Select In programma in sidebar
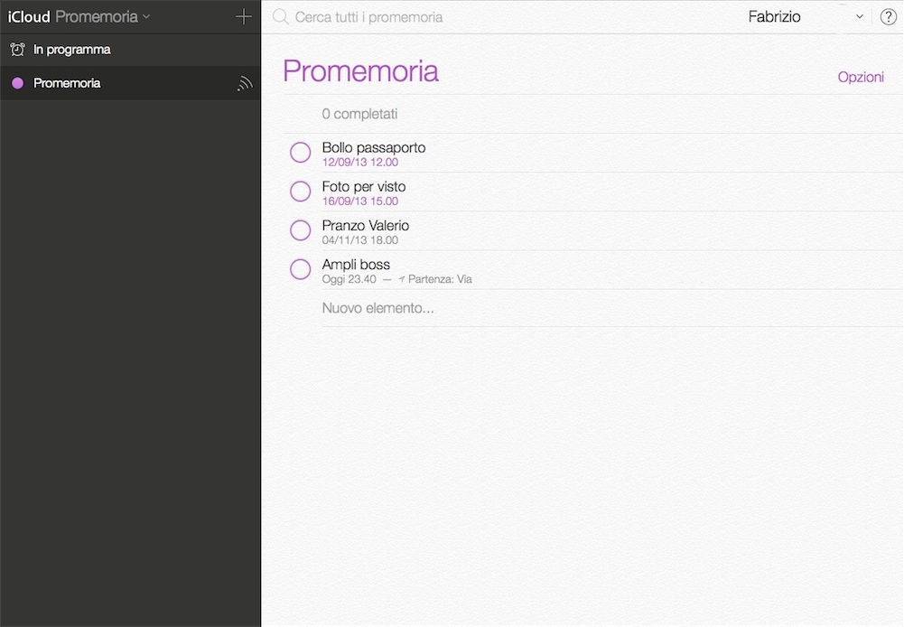 click(x=71, y=50)
